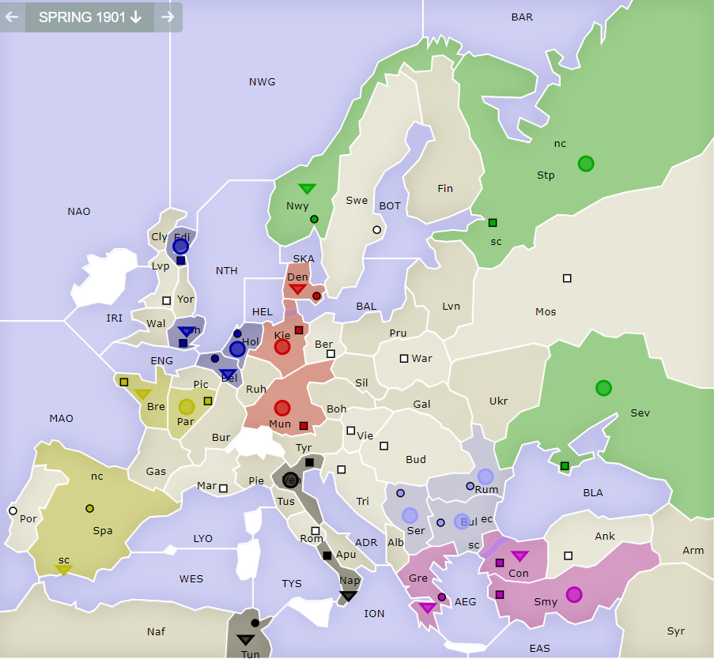Click the BAL Baltic Sea label
Screen dimensions: 714x659
[367, 307]
